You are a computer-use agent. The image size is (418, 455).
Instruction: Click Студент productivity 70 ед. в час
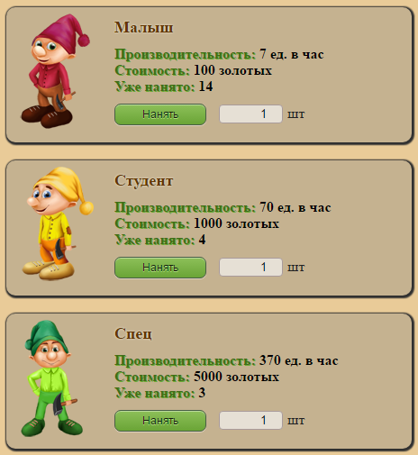click(295, 207)
